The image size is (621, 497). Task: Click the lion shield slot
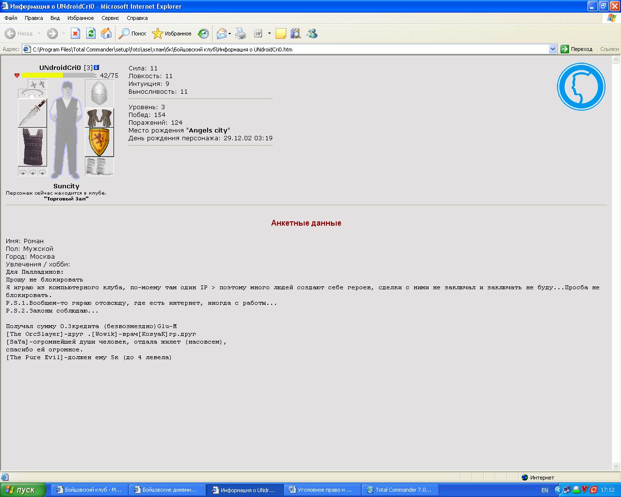click(x=99, y=142)
